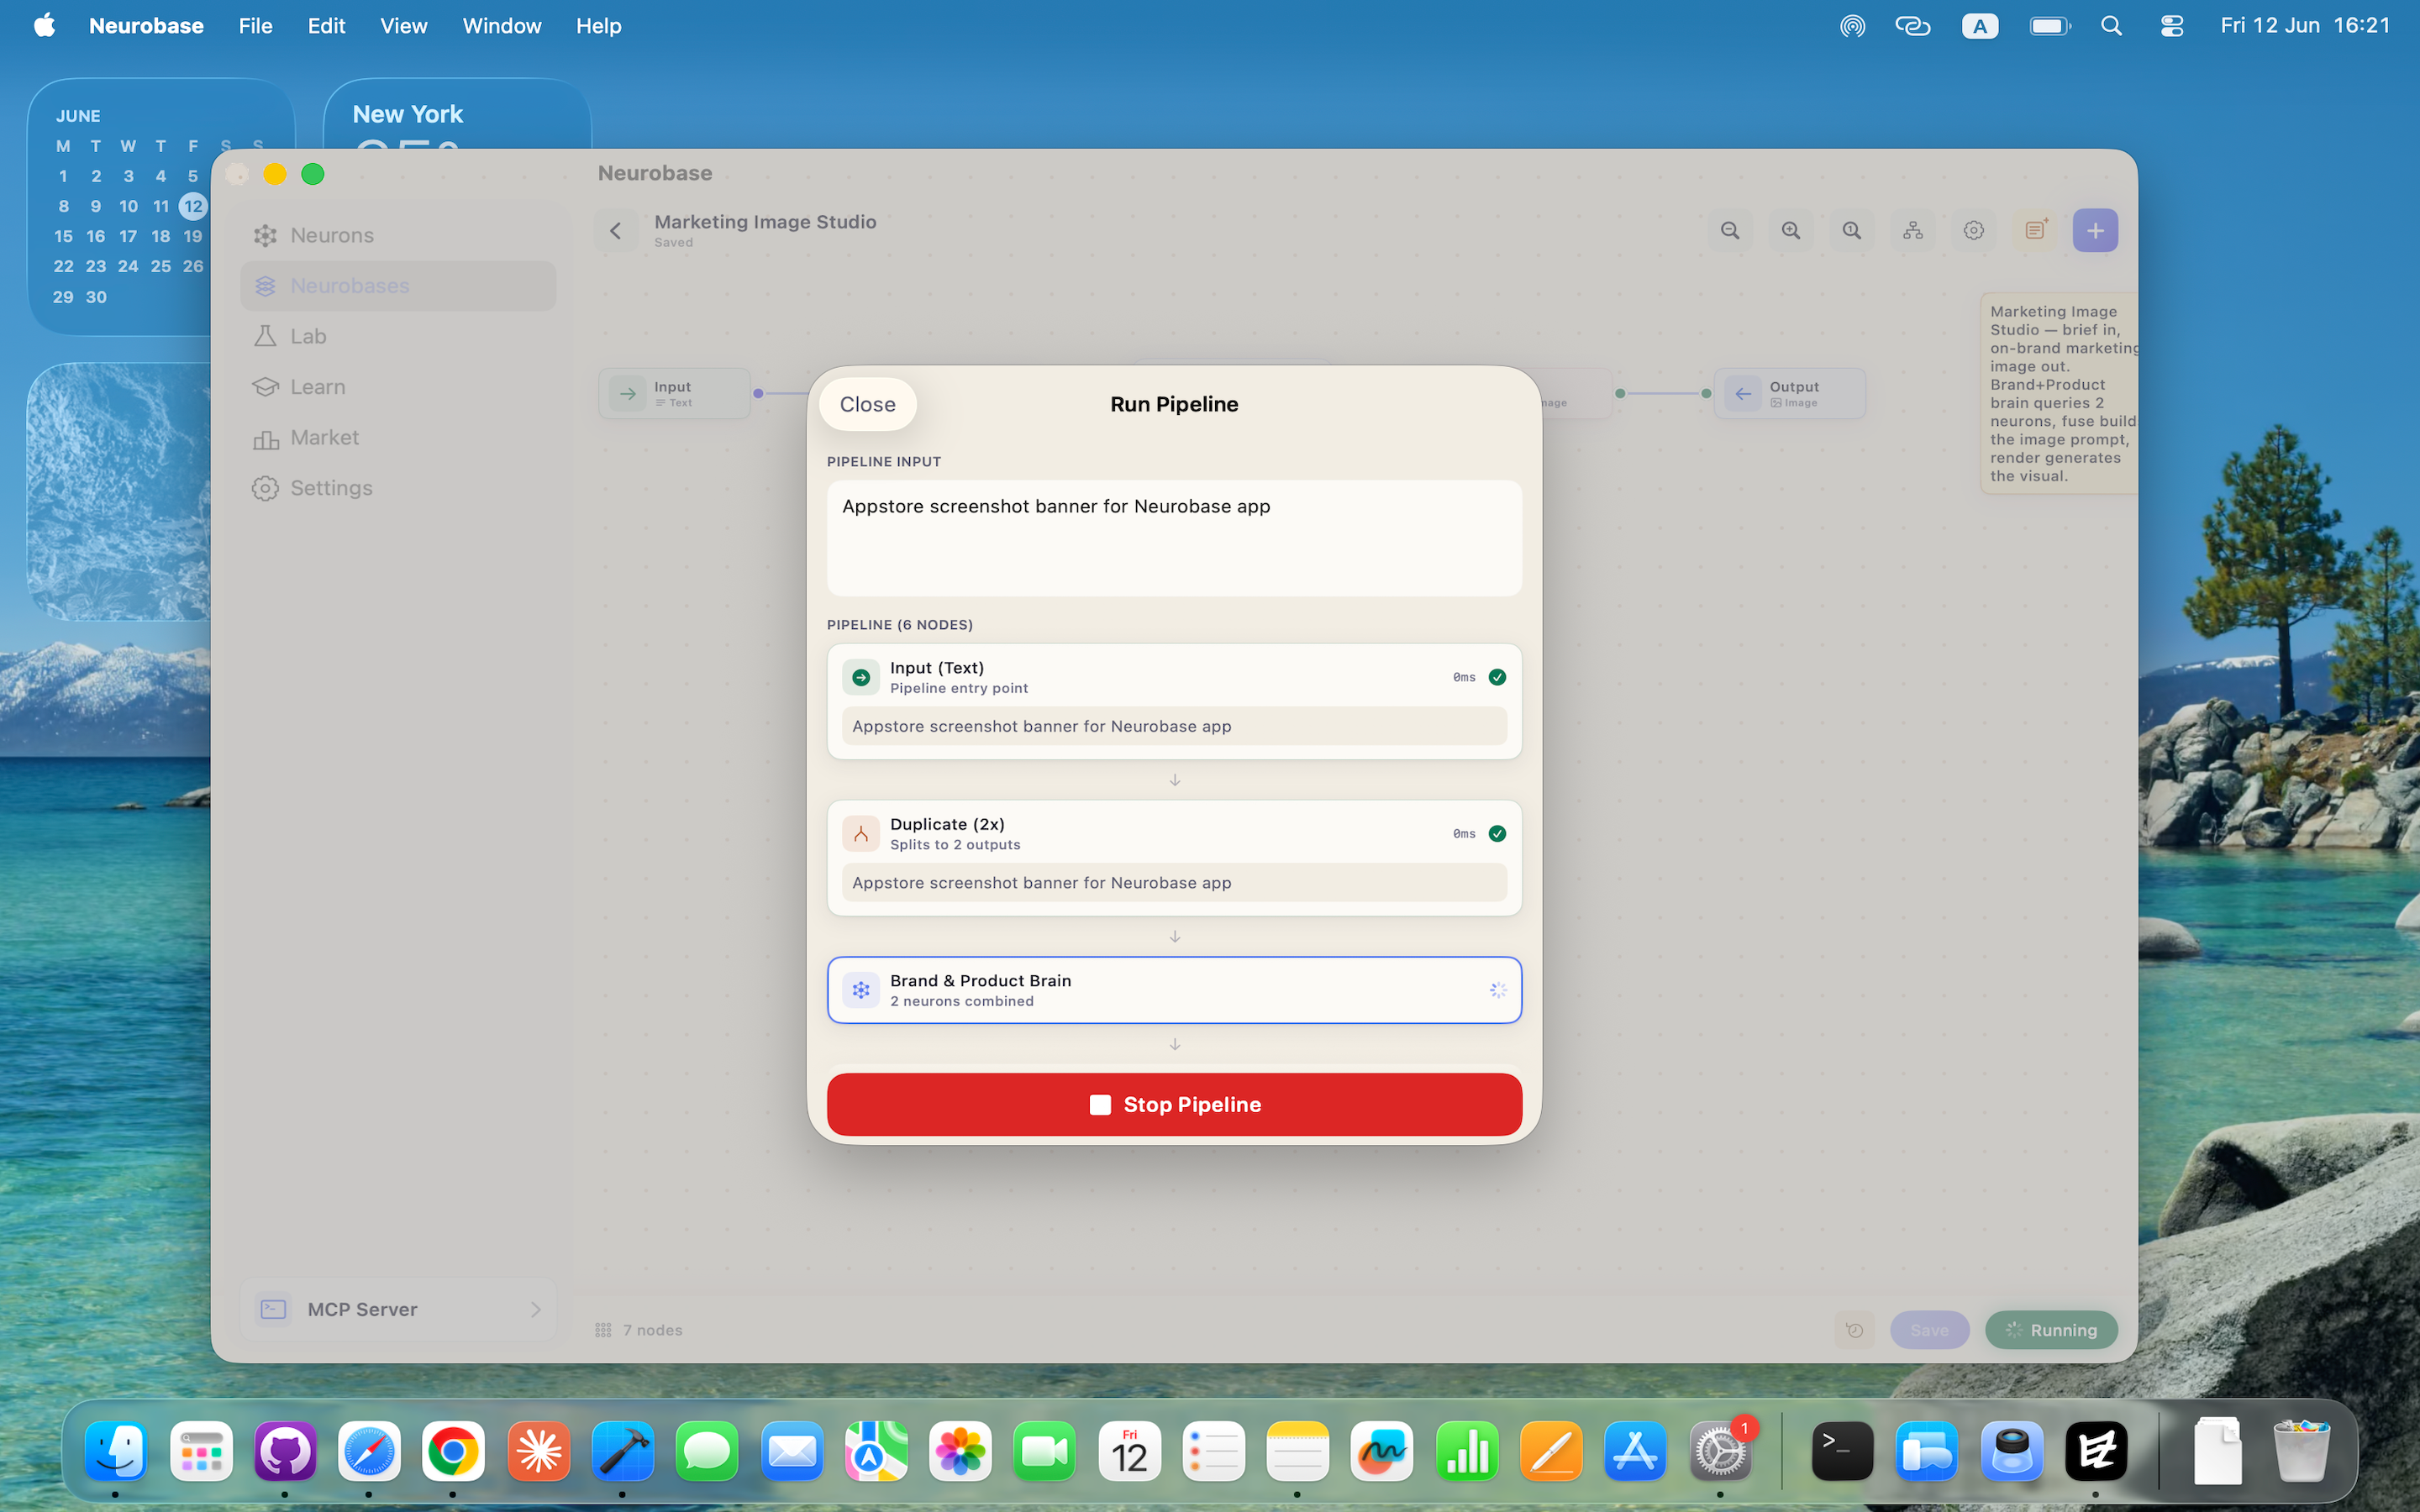Viewport: 2420px width, 1512px height.
Task: Open the Edit menu
Action: (x=326, y=26)
